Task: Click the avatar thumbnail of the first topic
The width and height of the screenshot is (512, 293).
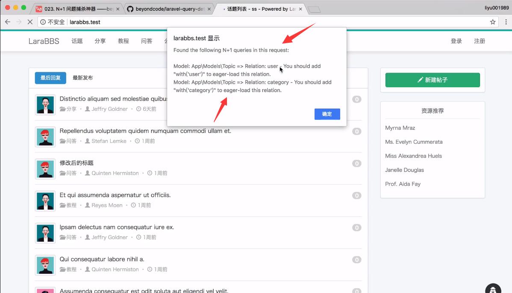Action: [45, 104]
